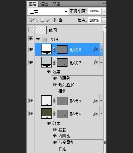Click 渐变叠加 label under 形状 7
This screenshot has height=153, width=133.
66,85
